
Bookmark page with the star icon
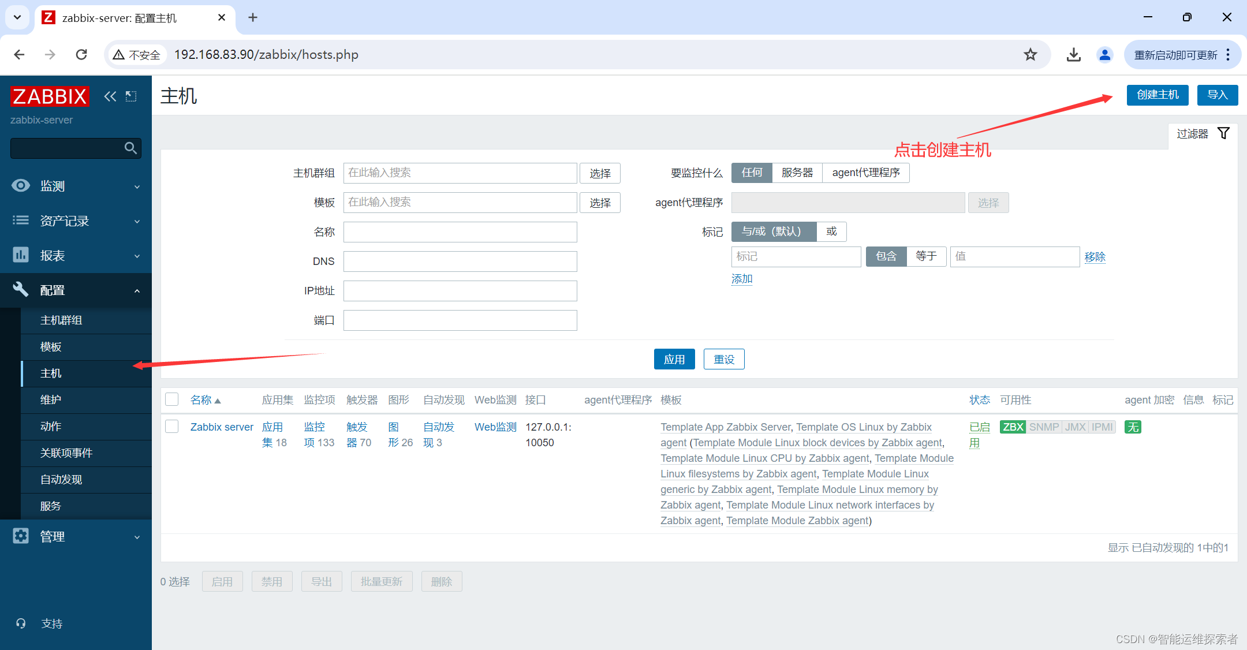point(1031,55)
